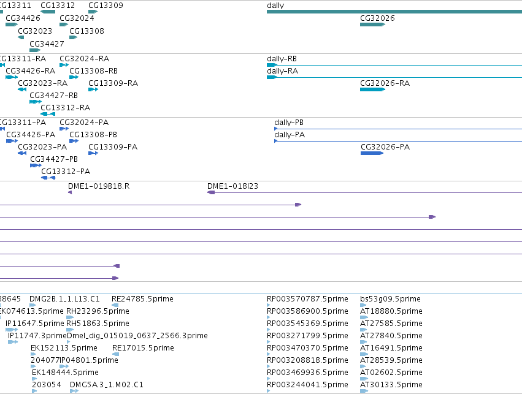Click EST AT28539.5prime
The height and width of the screenshot is (394, 522).
[363, 366]
